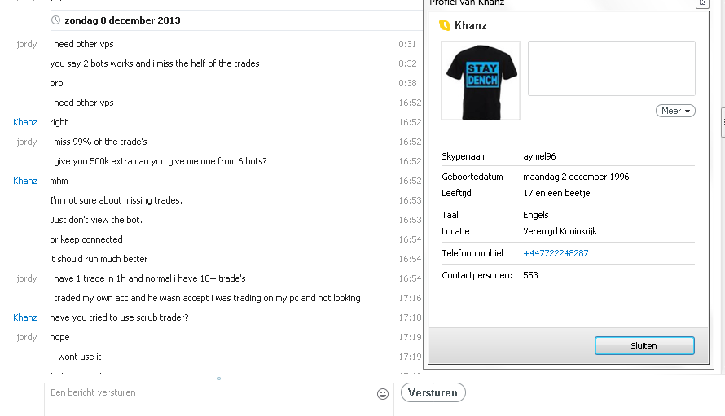Click the Versturen send button
The width and height of the screenshot is (725, 416).
coord(433,392)
